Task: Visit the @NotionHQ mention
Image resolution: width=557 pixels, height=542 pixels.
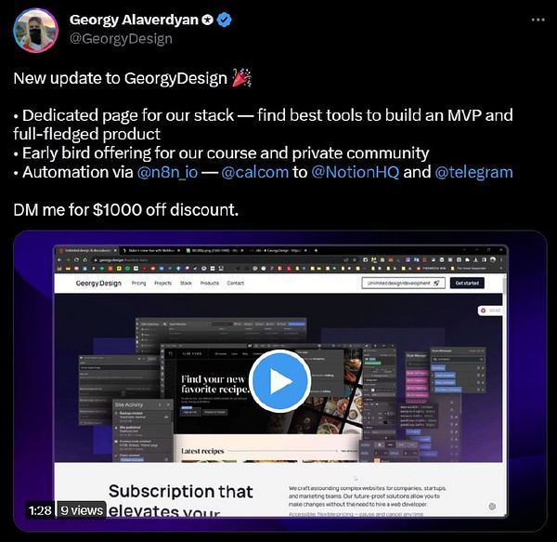Action: 356,172
